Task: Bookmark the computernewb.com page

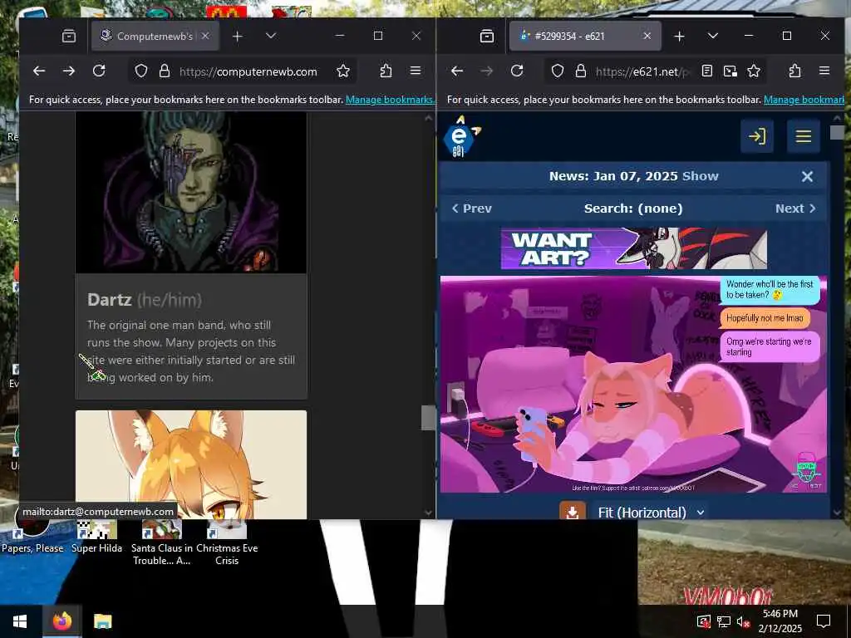Action: [343, 71]
